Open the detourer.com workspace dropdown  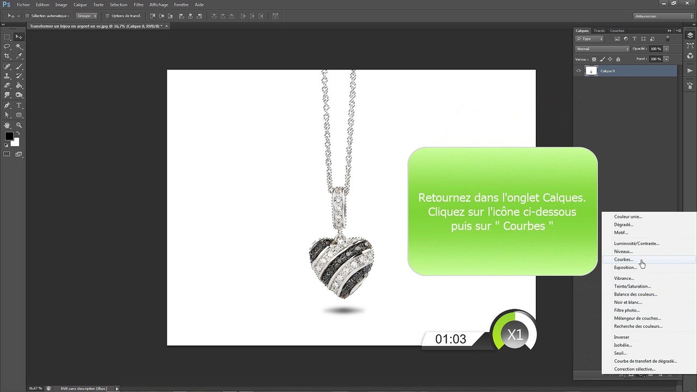pyautogui.click(x=664, y=16)
